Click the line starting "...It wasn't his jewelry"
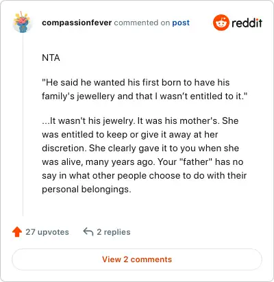The width and height of the screenshot is (274, 282). click(x=140, y=120)
